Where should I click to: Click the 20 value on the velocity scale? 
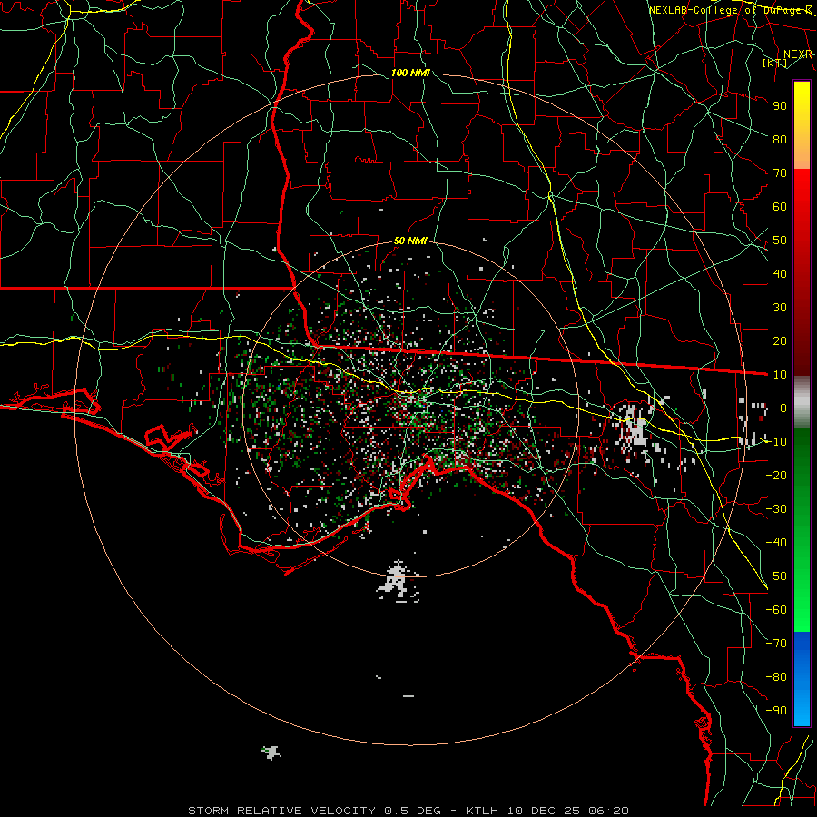pyautogui.click(x=780, y=340)
